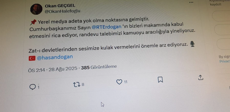Viewport: 230px width, 112px height.
Task: Click the 385 Görüntüleme view count
Action: 99,67
